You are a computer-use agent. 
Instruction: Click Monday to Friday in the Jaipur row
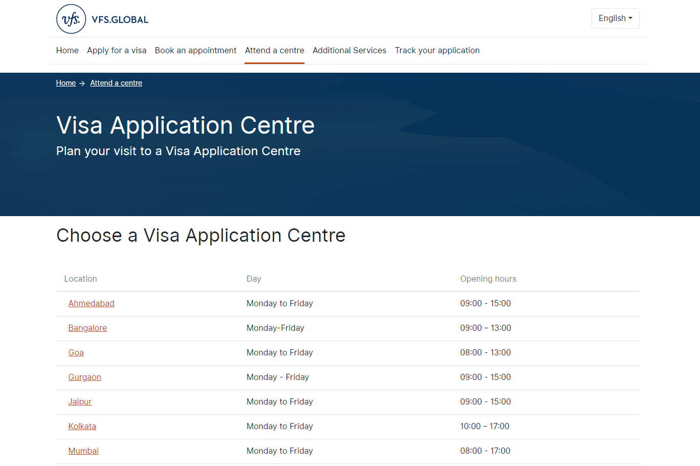click(x=280, y=401)
